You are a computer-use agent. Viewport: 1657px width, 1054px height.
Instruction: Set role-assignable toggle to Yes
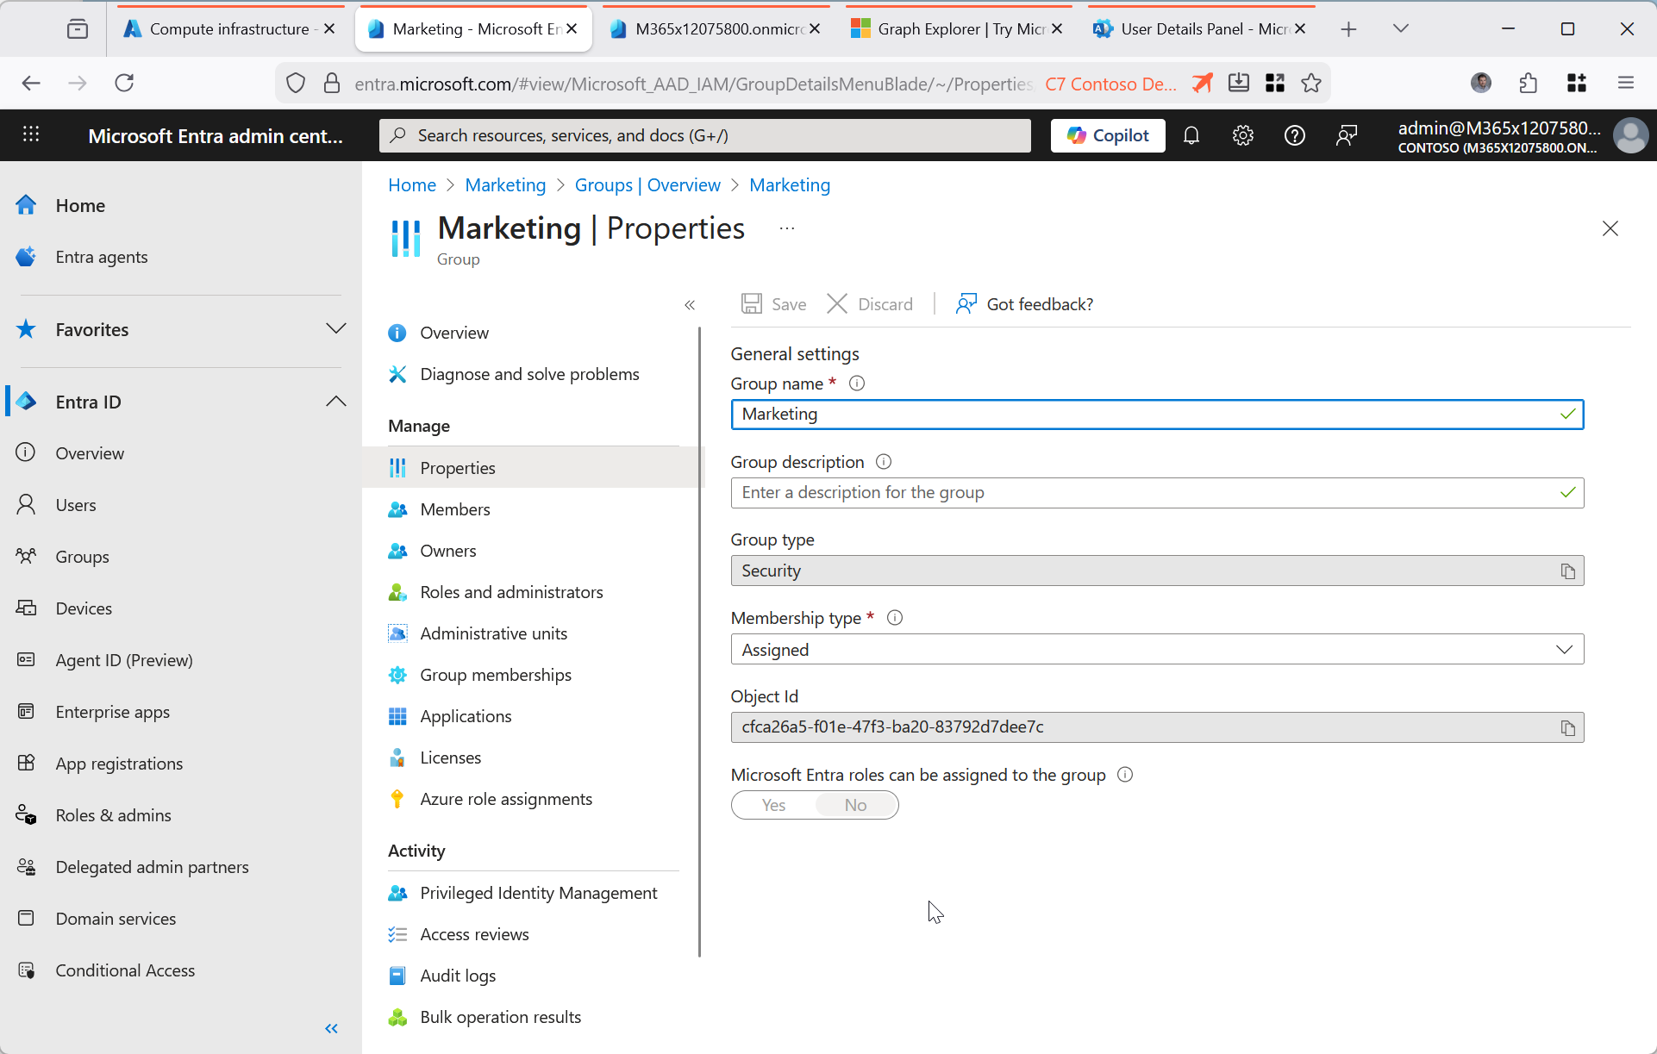coord(773,805)
